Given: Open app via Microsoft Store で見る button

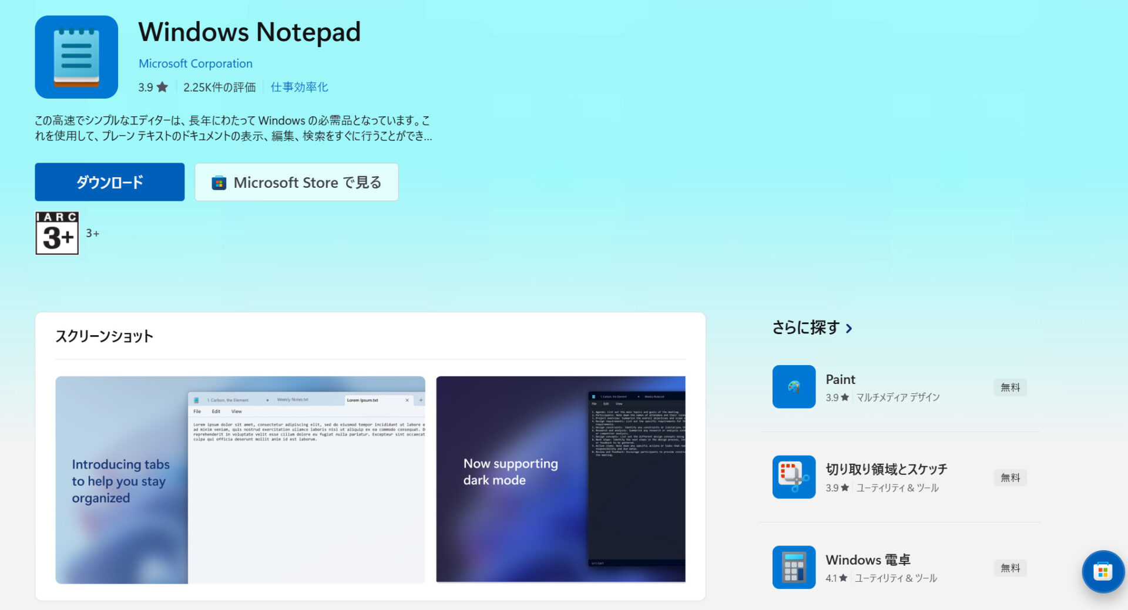Looking at the screenshot, I should pos(296,183).
